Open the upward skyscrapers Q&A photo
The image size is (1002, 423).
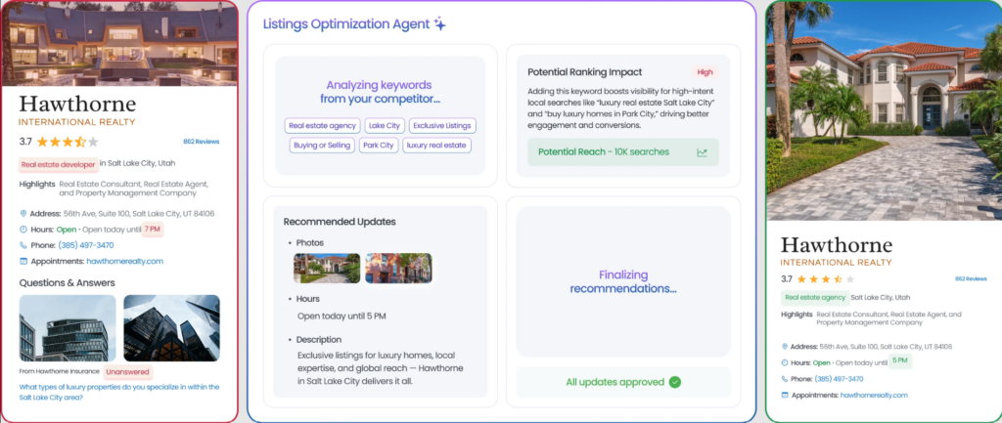(x=171, y=328)
